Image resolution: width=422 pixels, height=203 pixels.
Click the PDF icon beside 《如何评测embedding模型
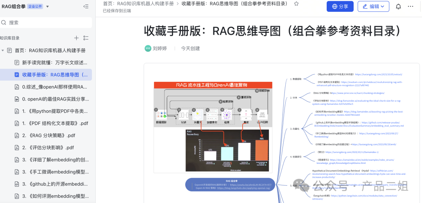pos(17,196)
